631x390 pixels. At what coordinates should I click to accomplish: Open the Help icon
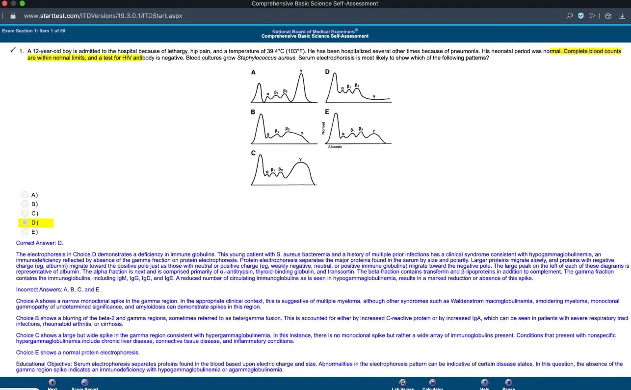[484, 382]
